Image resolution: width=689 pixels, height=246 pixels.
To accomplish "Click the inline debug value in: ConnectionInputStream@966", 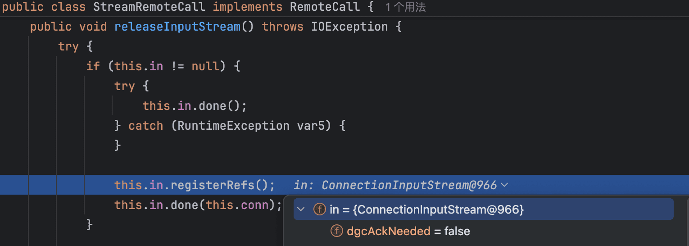I will [x=395, y=185].
